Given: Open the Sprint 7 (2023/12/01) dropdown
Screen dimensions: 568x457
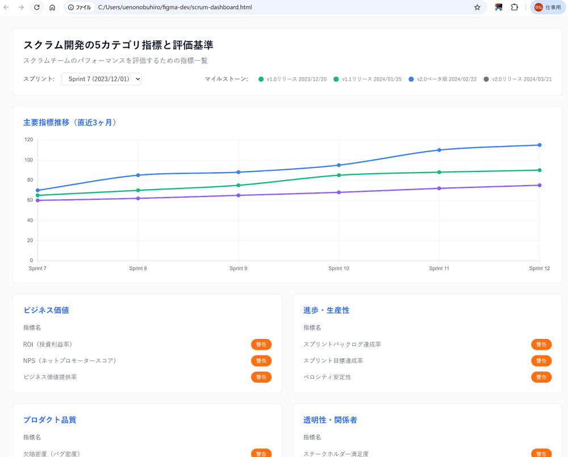Looking at the screenshot, I should 102,79.
